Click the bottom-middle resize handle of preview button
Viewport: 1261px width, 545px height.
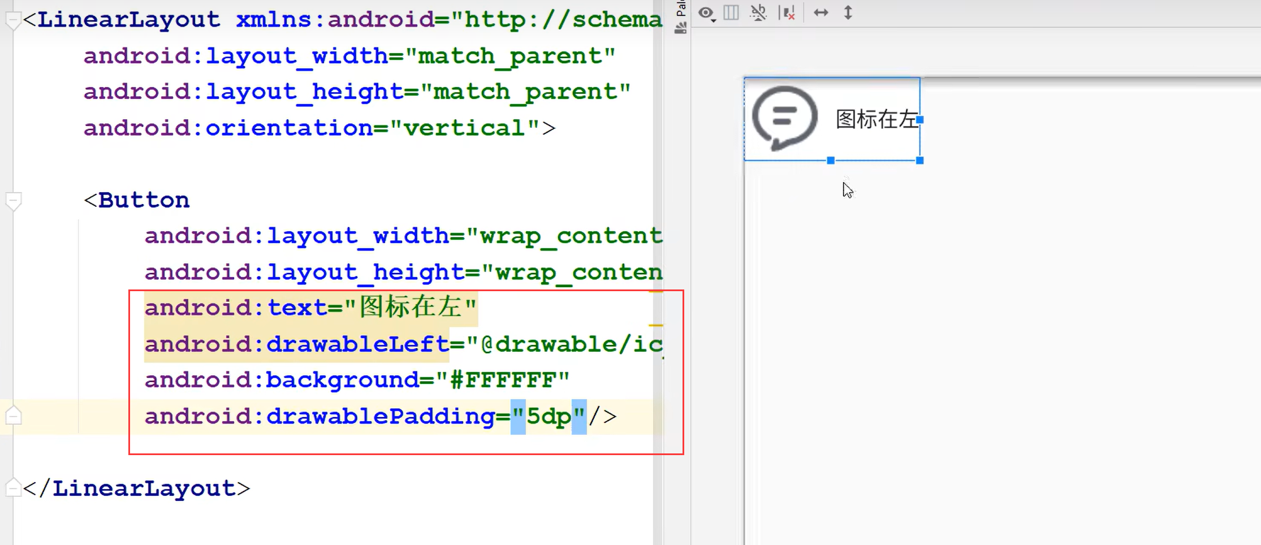(831, 161)
